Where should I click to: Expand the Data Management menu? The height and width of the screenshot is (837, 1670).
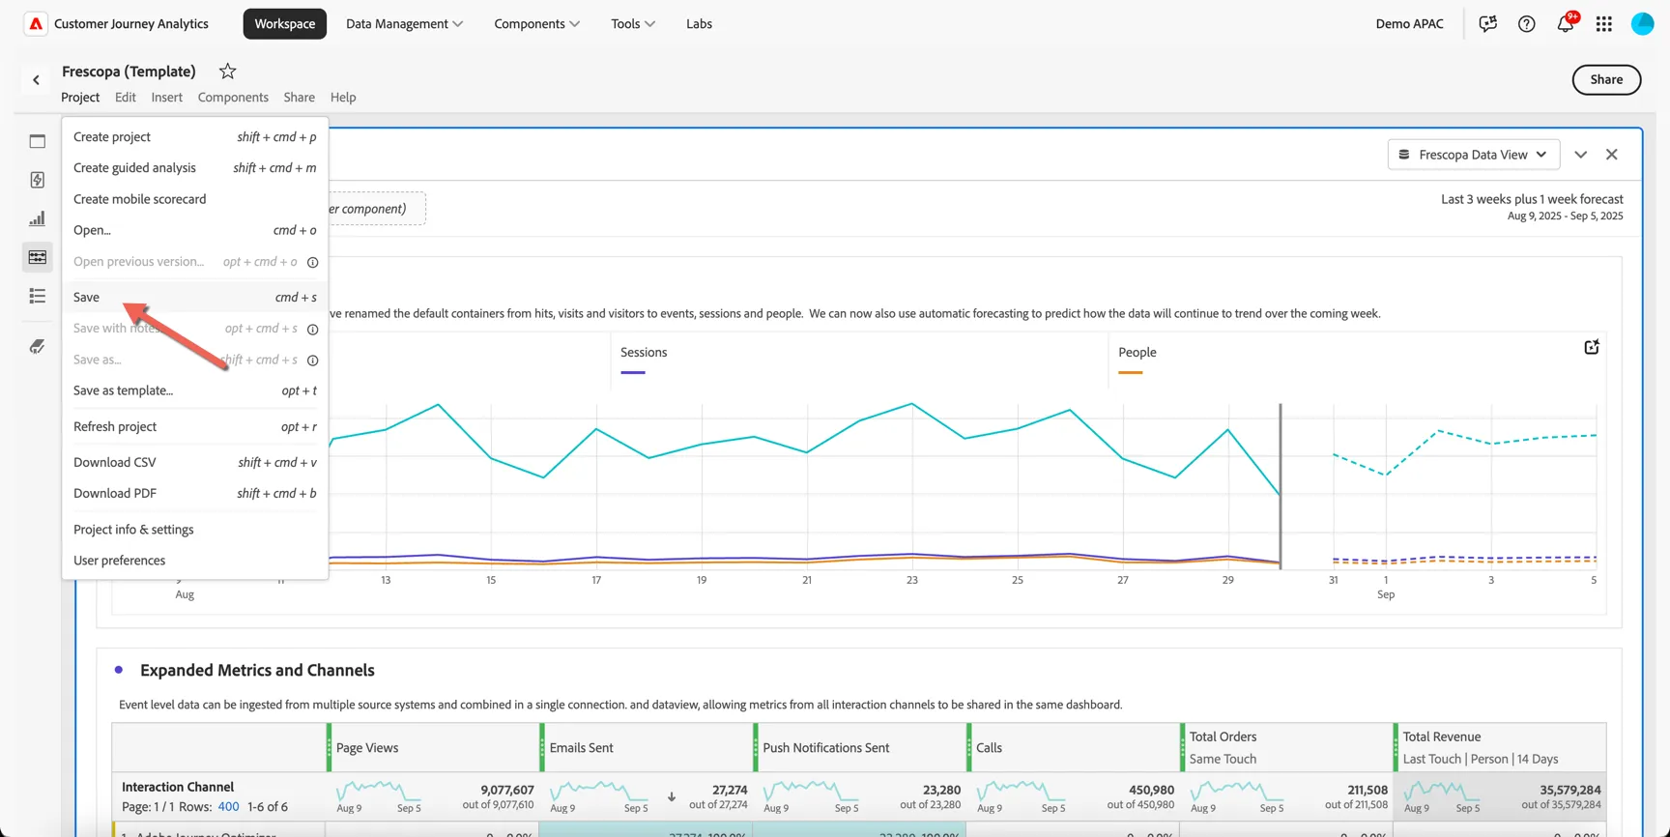click(x=404, y=23)
